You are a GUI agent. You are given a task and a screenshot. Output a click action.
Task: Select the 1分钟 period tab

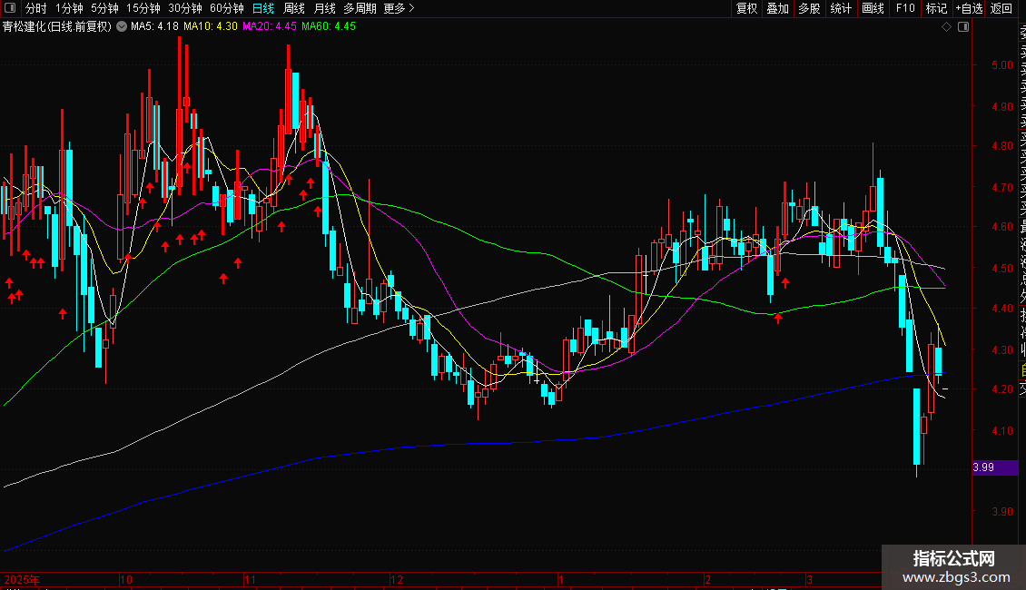69,8
